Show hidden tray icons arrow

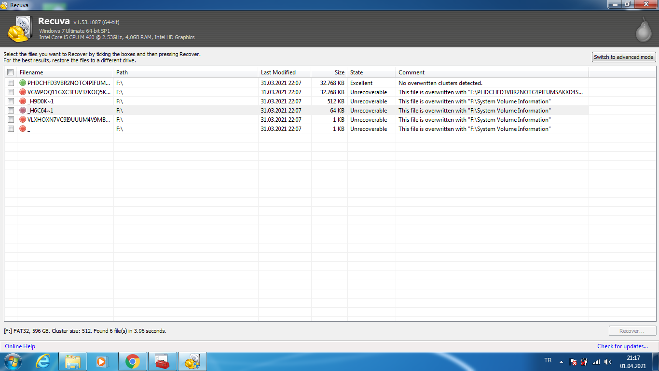coord(561,361)
